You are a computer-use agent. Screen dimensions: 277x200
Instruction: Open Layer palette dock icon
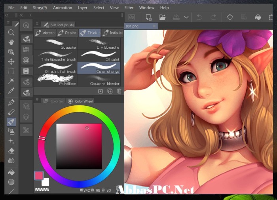[x=26, y=117]
